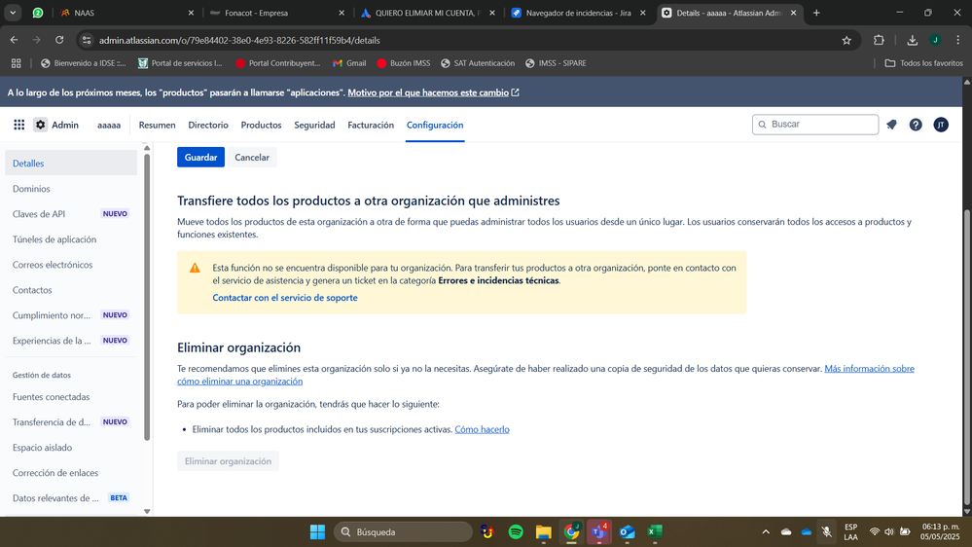Type in the Buscar search field

822,125
